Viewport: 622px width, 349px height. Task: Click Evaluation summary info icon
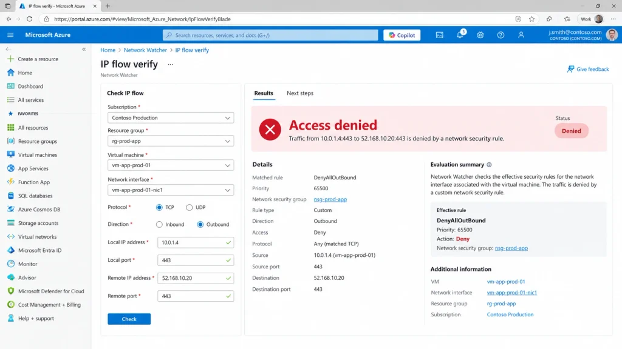489,165
